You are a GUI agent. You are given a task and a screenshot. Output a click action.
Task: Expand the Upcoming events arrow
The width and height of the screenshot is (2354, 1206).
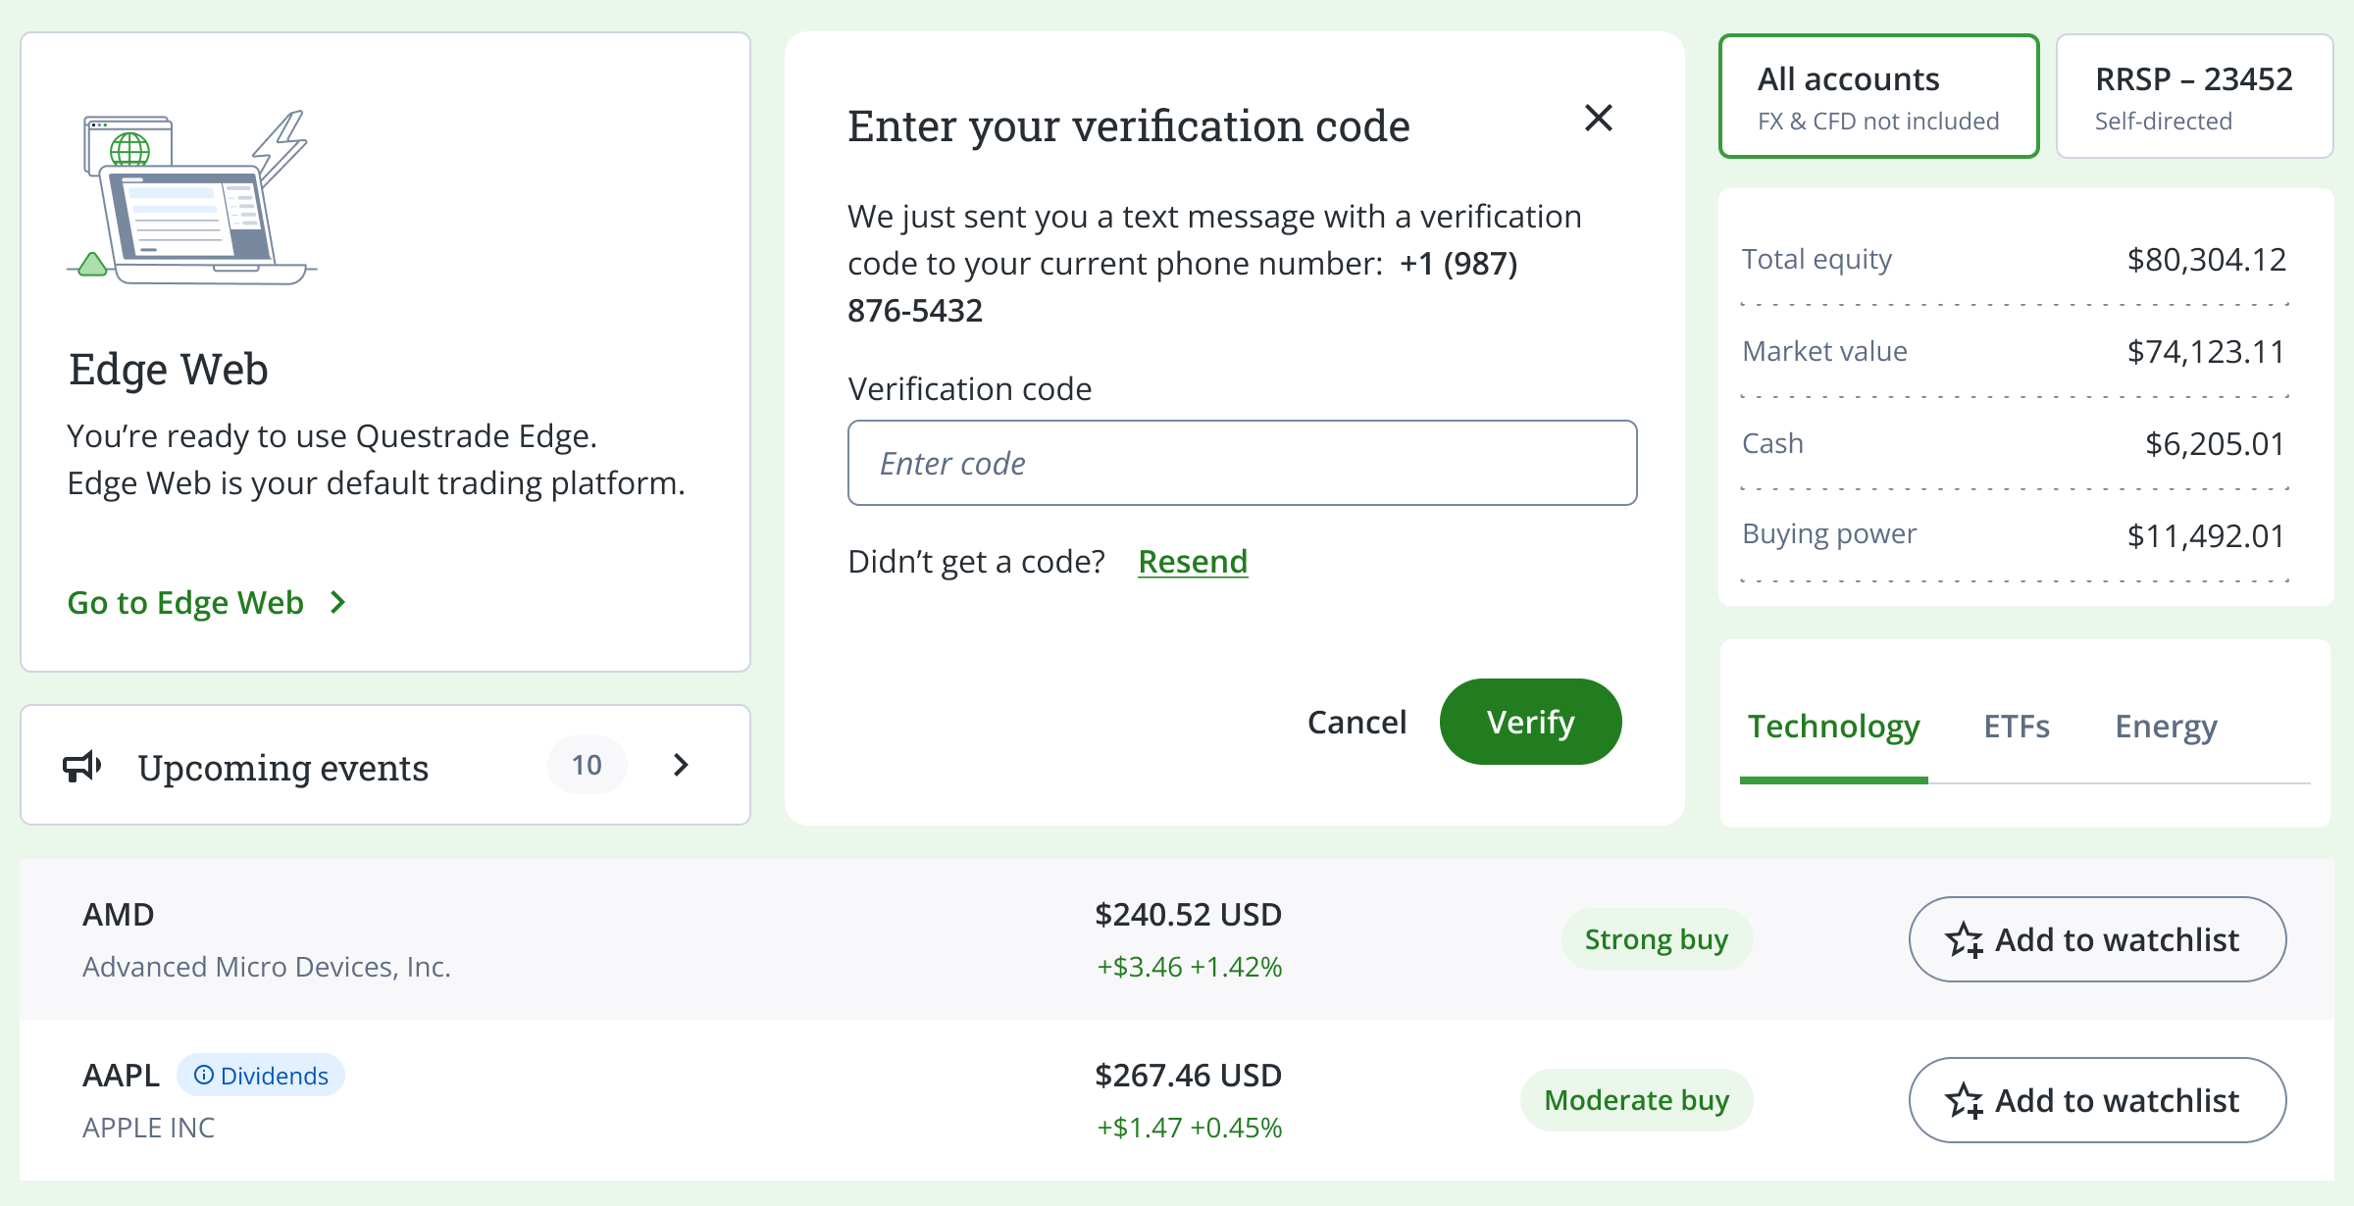[x=682, y=765]
